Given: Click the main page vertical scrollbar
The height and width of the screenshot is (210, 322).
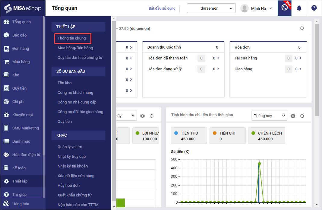Looking at the screenshot, I should 316,69.
